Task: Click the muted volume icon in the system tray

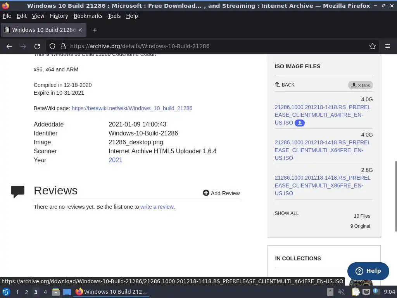Action: pos(342,292)
